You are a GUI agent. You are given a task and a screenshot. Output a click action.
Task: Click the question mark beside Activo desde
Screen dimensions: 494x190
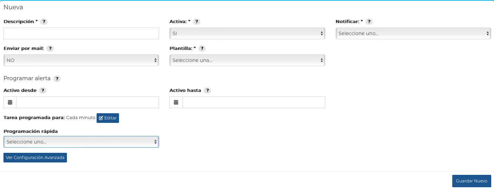coord(42,91)
